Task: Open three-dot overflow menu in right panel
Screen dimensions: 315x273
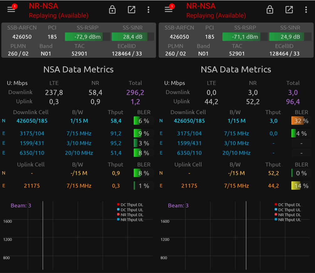Action: (306, 10)
